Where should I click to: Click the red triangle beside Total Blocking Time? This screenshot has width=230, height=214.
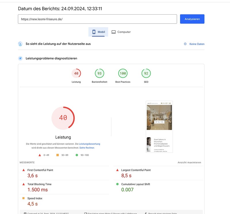[x=24, y=184]
